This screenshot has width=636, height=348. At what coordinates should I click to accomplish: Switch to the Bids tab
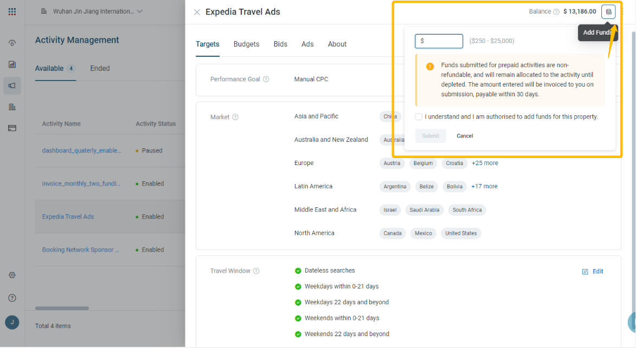280,44
